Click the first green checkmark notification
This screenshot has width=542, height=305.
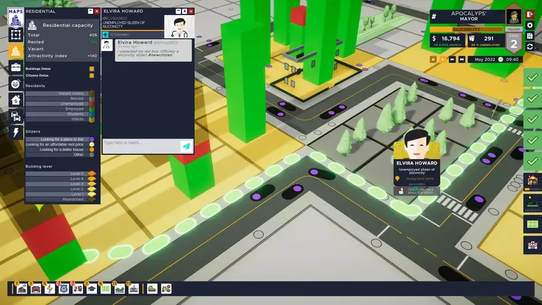pos(532,77)
